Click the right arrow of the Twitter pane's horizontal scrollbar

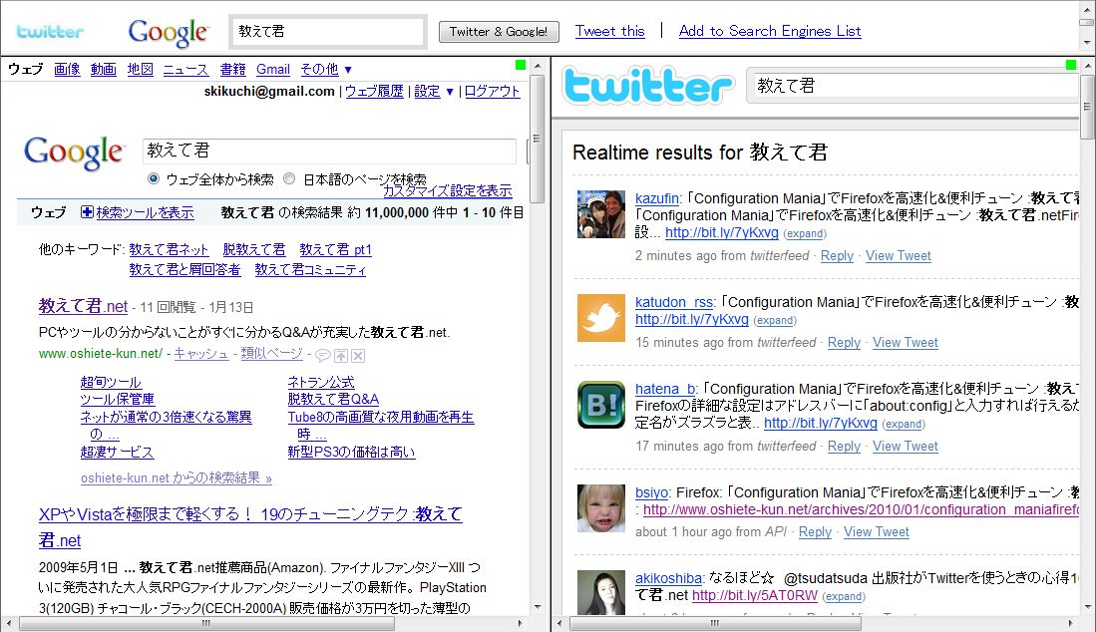click(x=1070, y=623)
